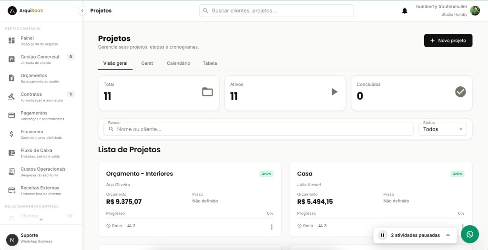Open Painel dashboard icon in sidebar
This screenshot has height=250, width=488.
[x=11, y=41]
